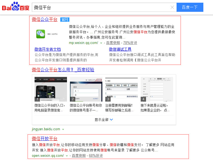Viewport: 213px width, 160px height.
Task: Click step 2 thumbnail showing login form
Action: [x=86, y=89]
